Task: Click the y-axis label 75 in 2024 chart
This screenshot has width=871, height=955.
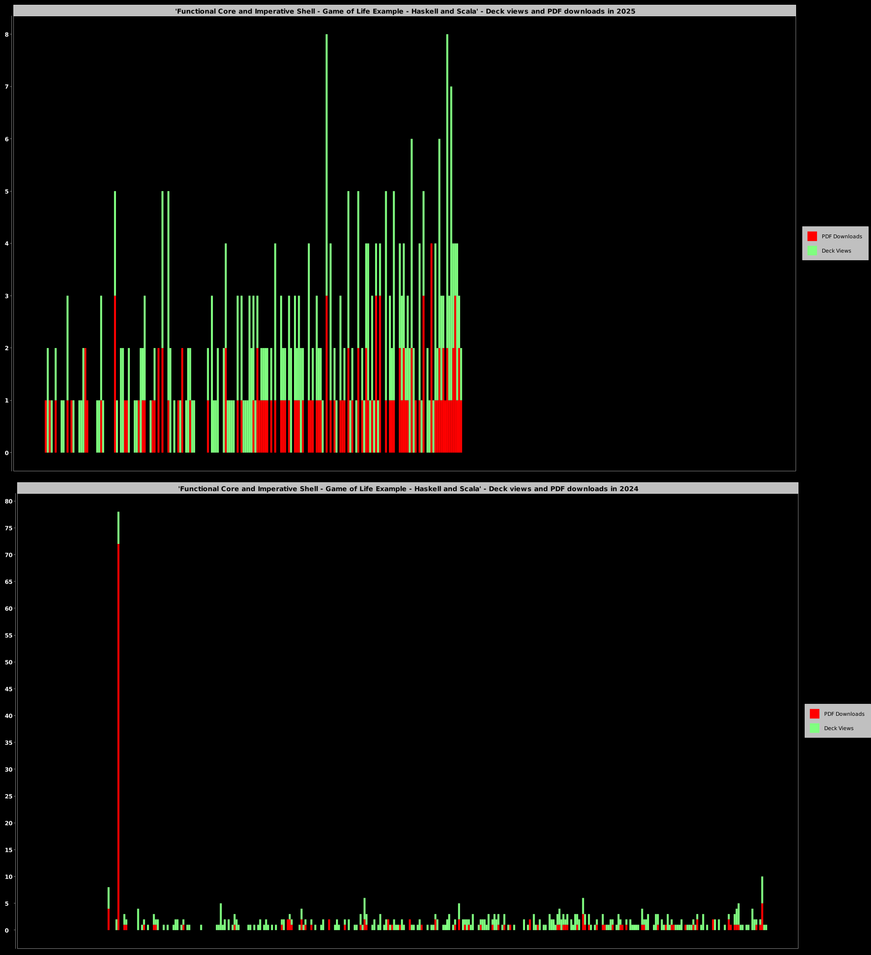Action: click(9, 528)
